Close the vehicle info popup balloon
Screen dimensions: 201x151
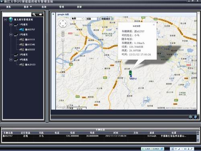(x=154, y=24)
